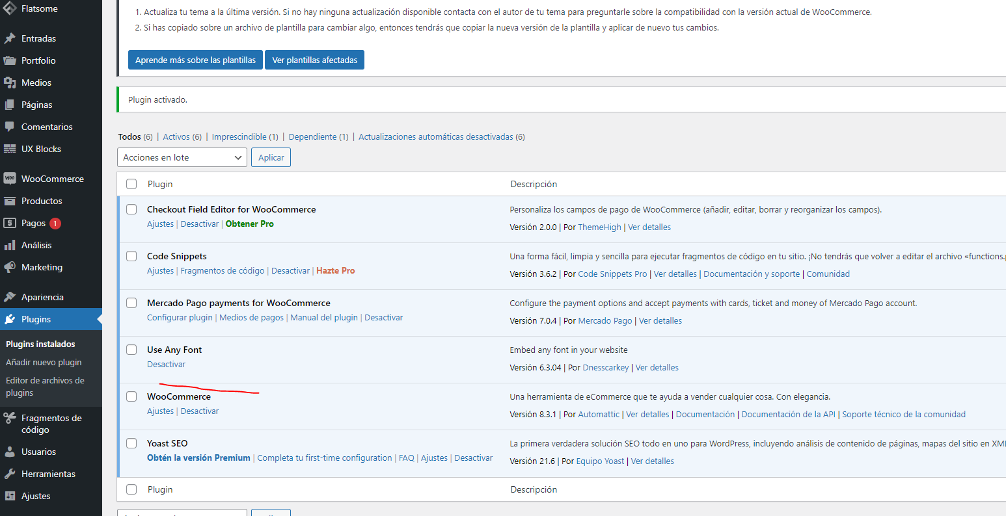Open Documentación de la API link

click(788, 415)
